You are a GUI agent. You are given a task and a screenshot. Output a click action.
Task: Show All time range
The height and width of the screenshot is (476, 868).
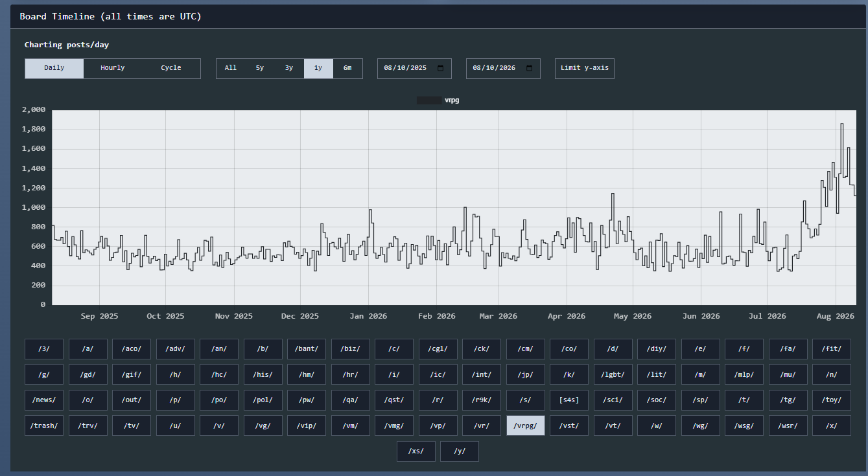pos(231,68)
